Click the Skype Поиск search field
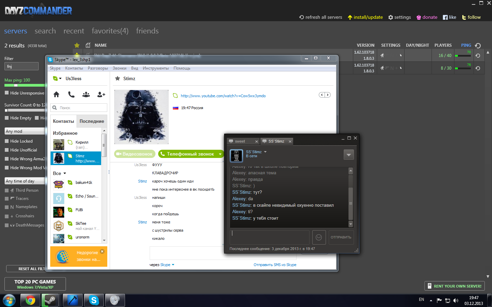492x307 pixels. tap(79, 108)
